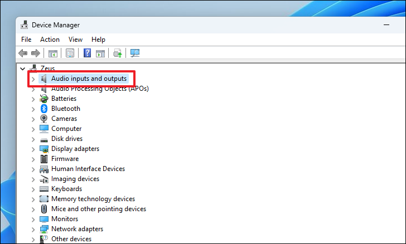Image resolution: width=406 pixels, height=244 pixels.
Task: Select the Keyboards category label
Action: click(x=66, y=189)
